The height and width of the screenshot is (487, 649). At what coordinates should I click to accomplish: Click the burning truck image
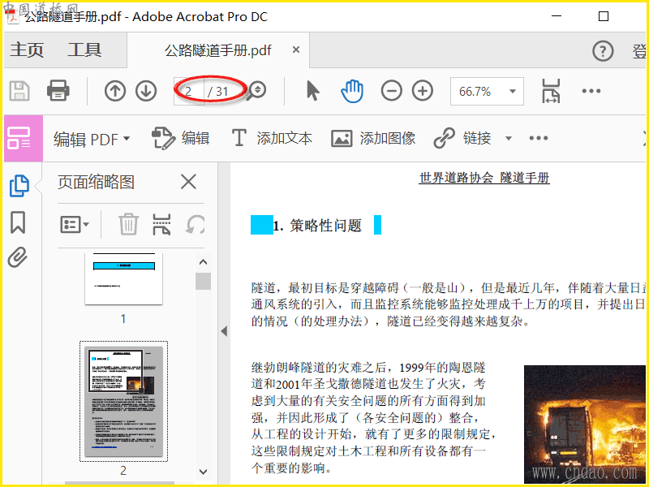pos(586,424)
